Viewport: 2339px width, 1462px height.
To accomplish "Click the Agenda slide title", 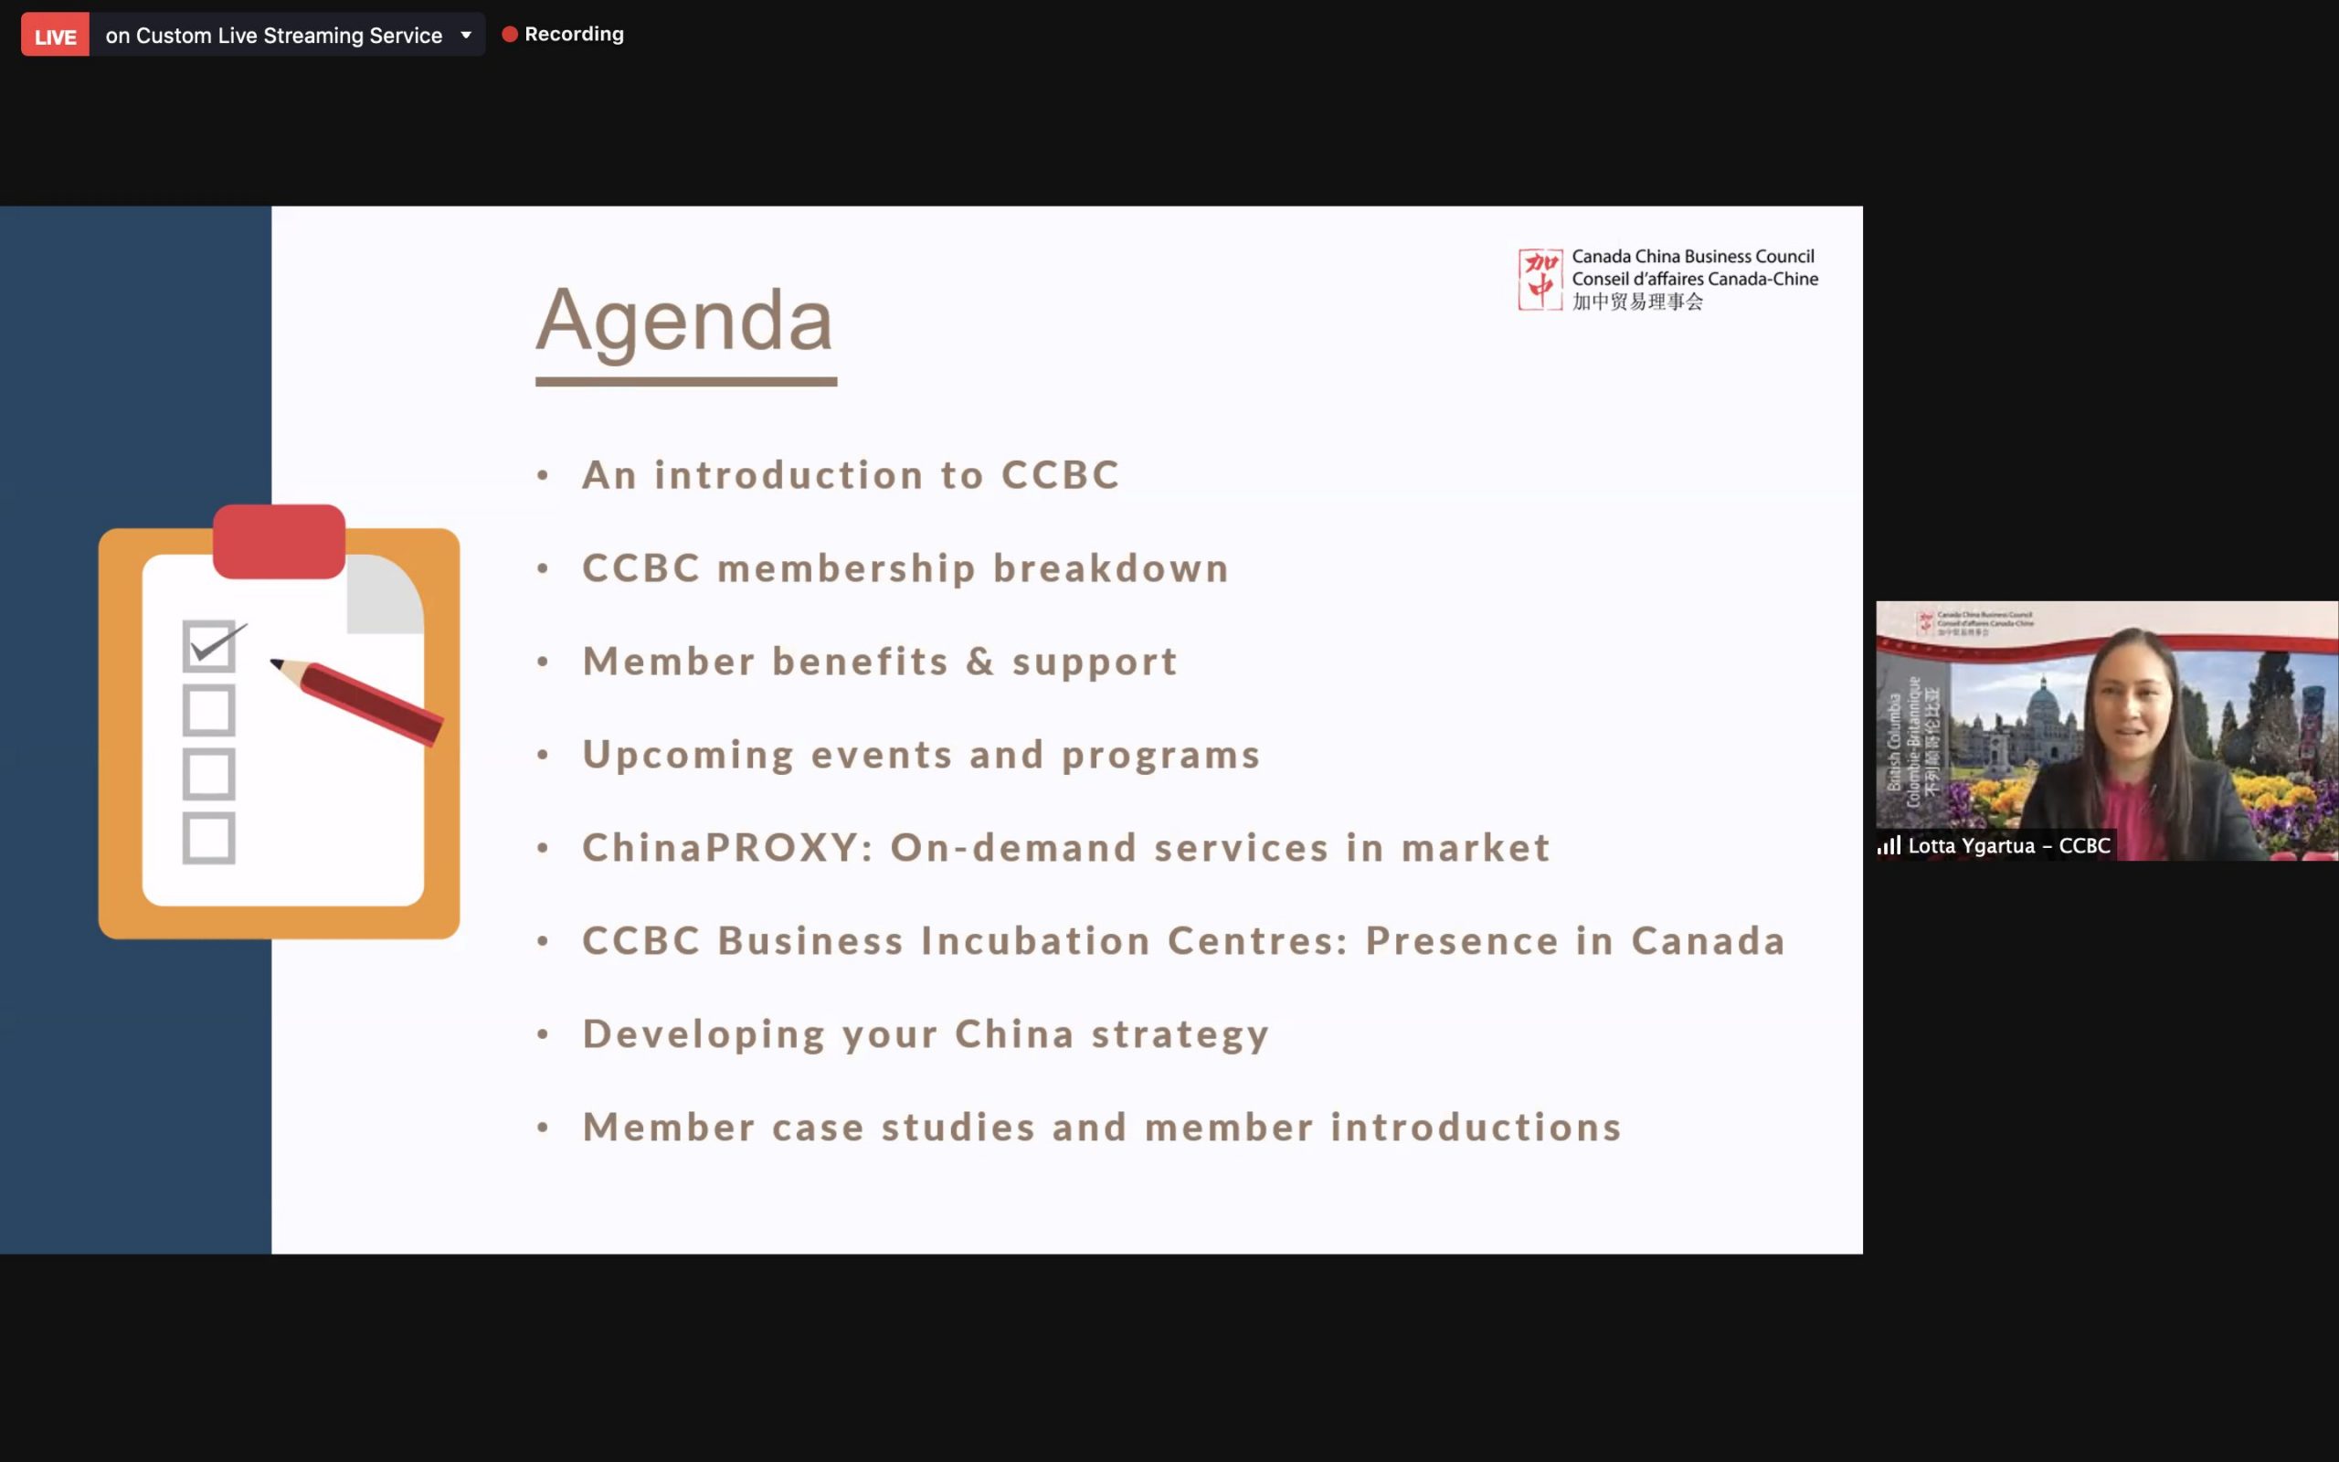I will (684, 320).
